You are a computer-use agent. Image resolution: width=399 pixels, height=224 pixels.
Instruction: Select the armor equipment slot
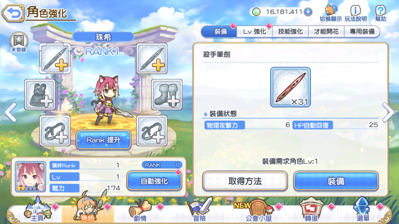click(x=40, y=95)
